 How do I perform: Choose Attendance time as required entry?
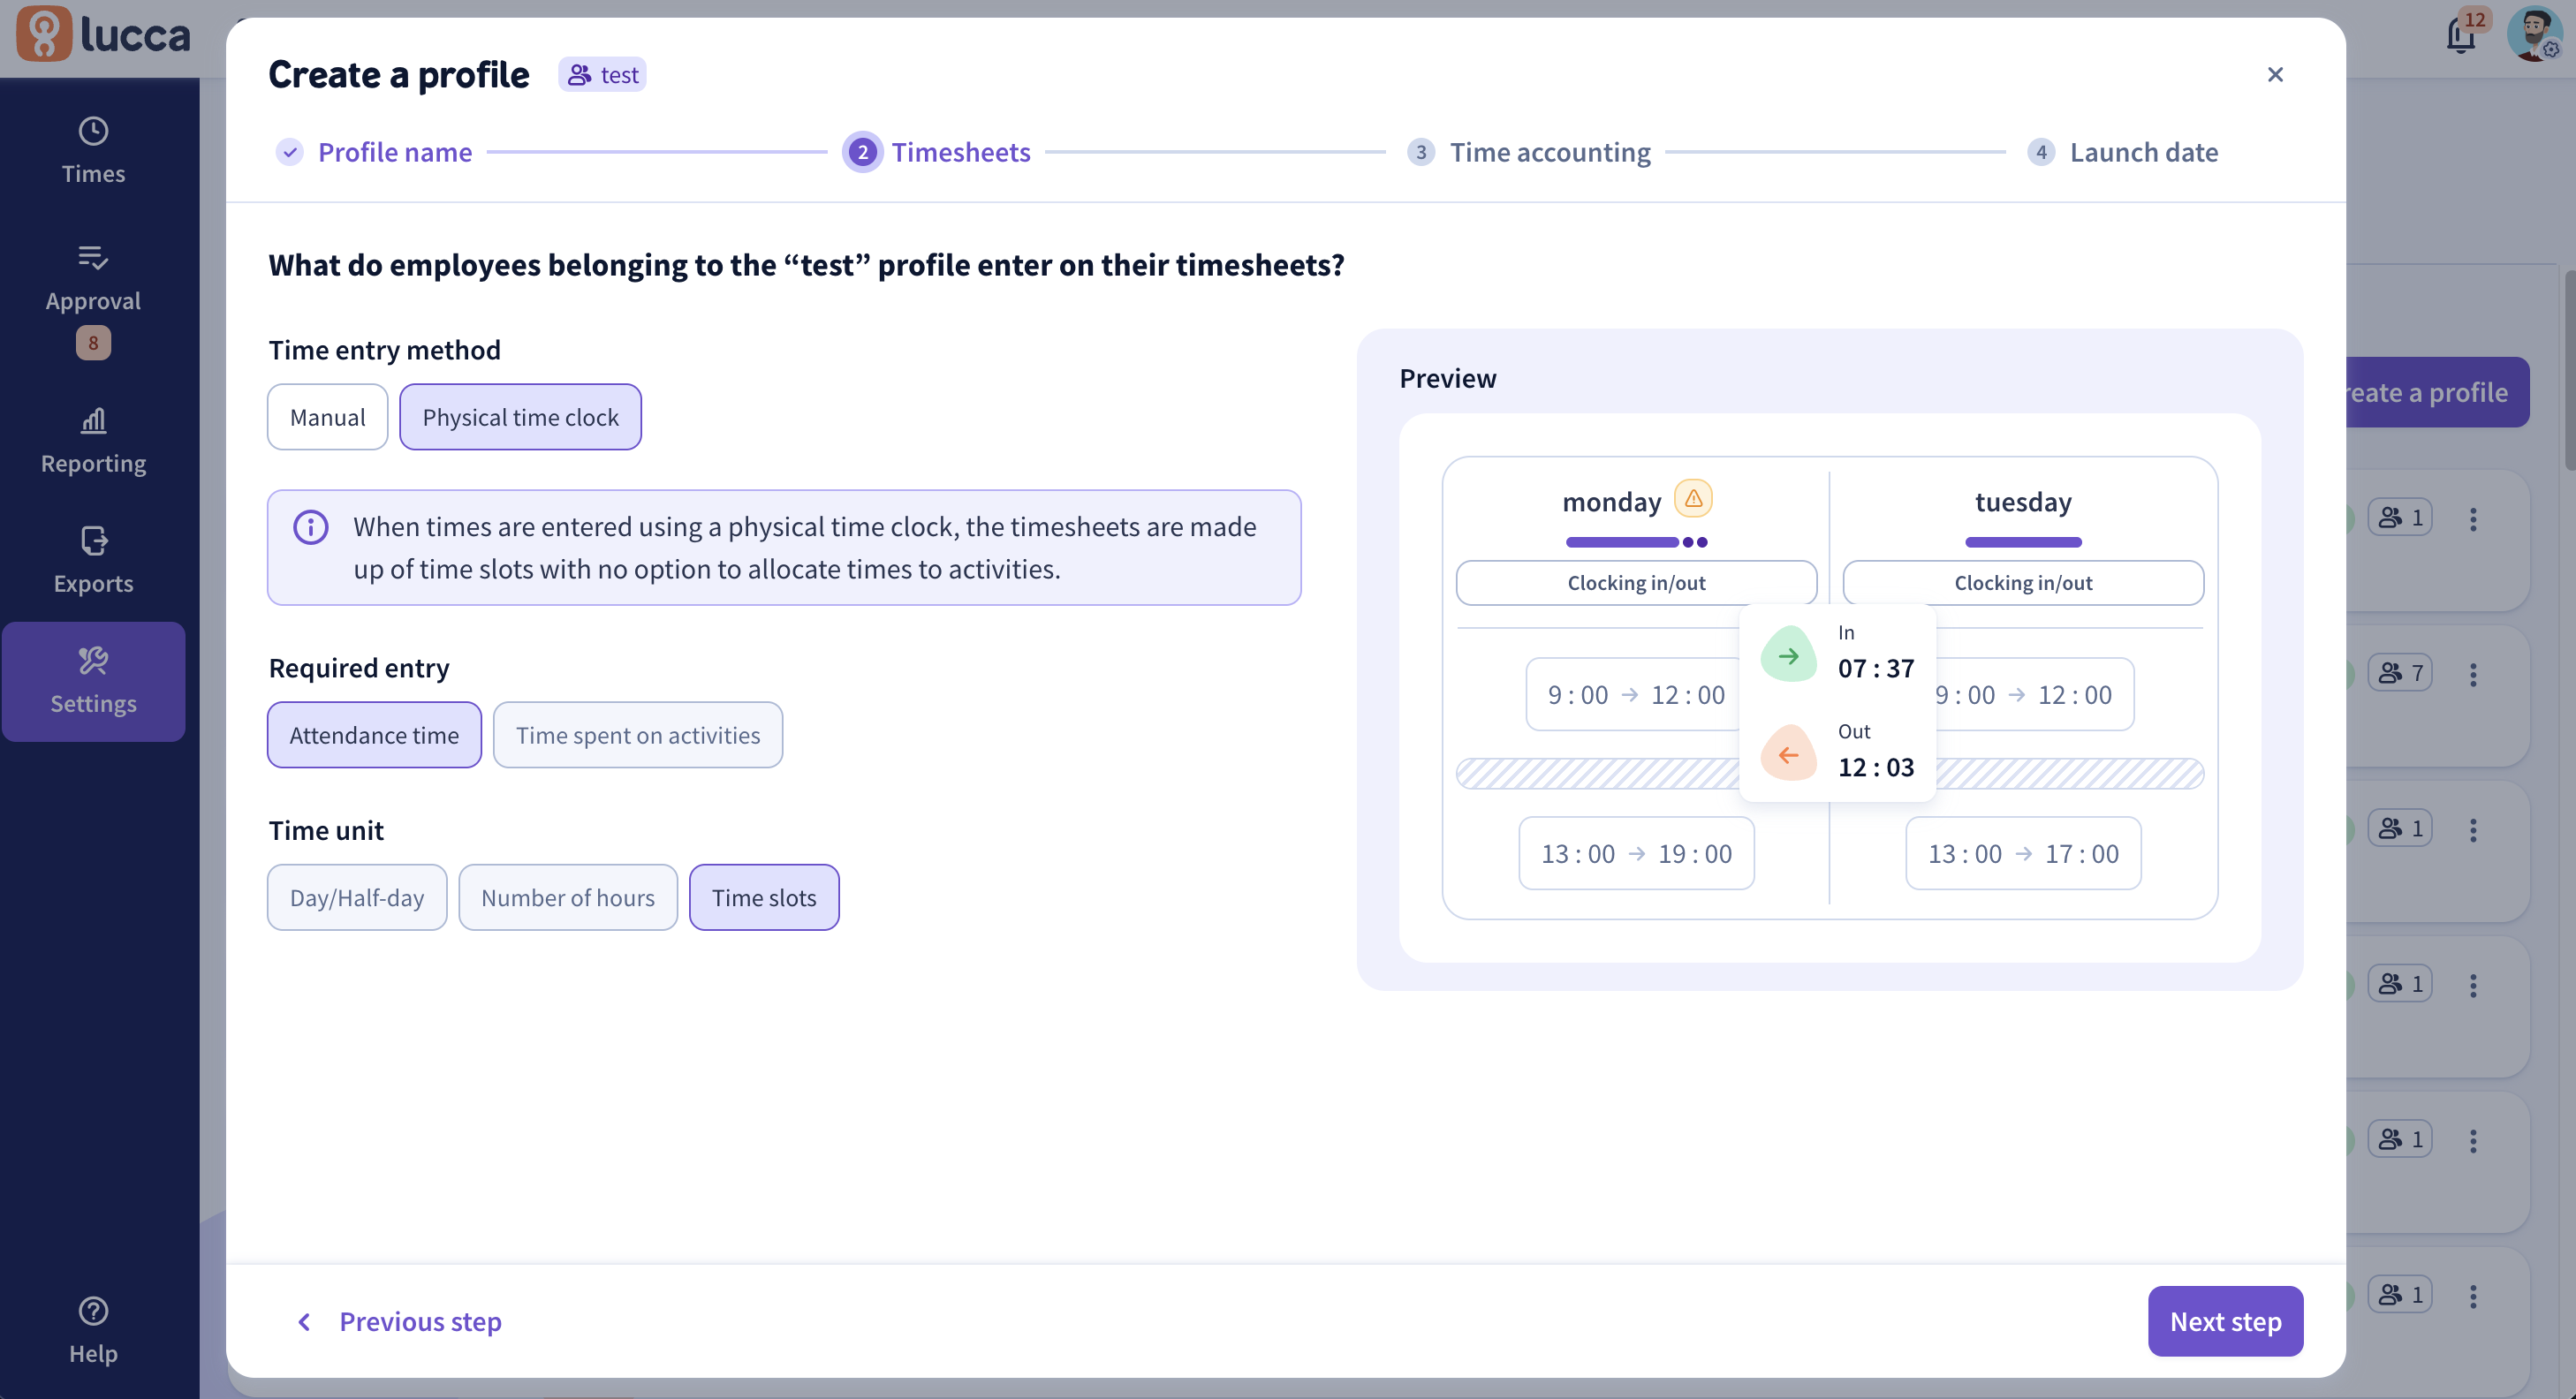tap(374, 735)
